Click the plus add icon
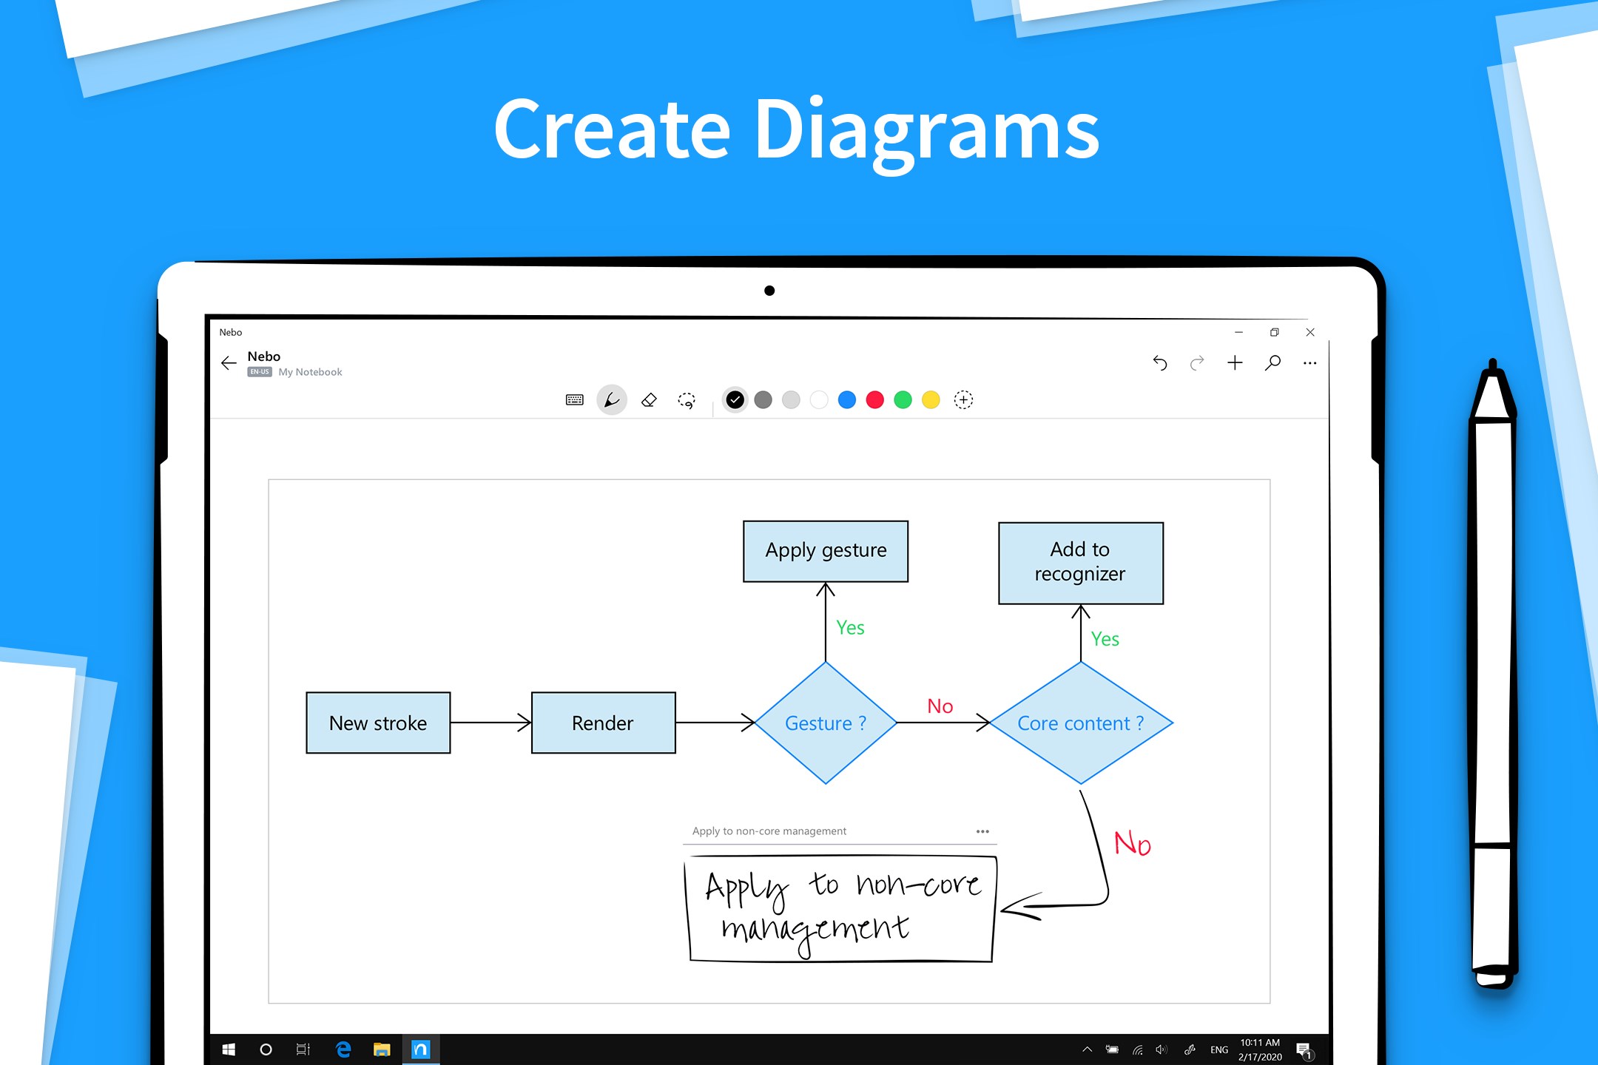Screen dimensions: 1598x1065 1235,362
